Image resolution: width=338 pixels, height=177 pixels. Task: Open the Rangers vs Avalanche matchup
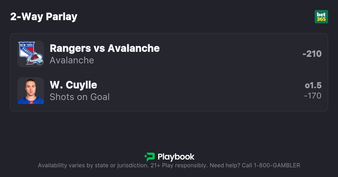[104, 48]
